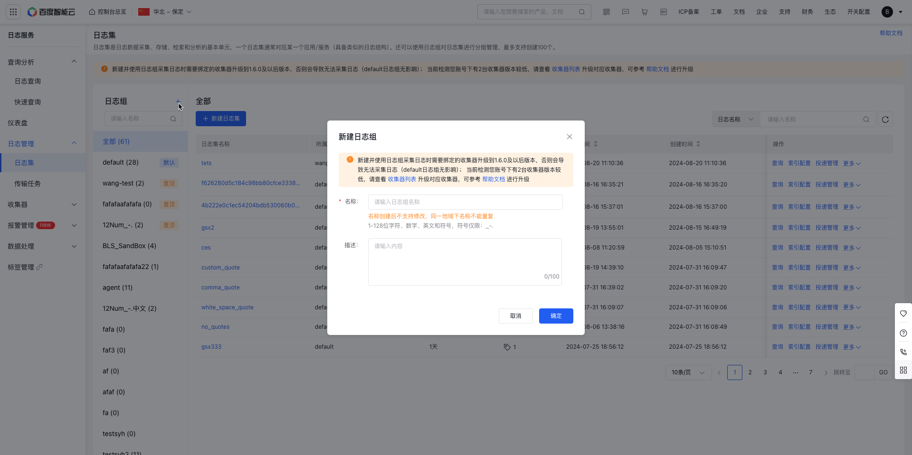Open 传输任务 in sidebar
Image resolution: width=912 pixels, height=455 pixels.
[28, 184]
